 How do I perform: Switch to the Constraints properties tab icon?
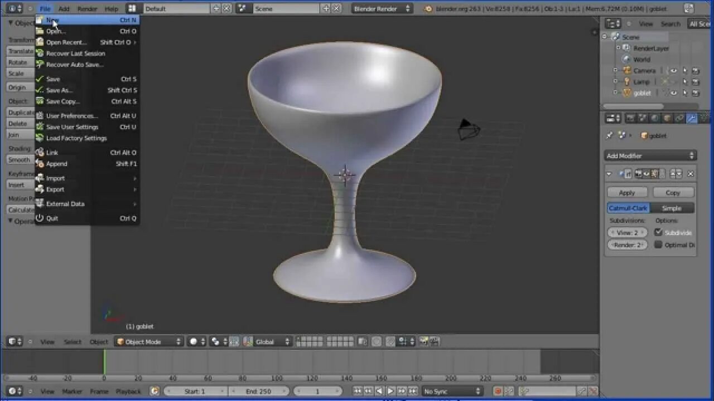(x=679, y=118)
